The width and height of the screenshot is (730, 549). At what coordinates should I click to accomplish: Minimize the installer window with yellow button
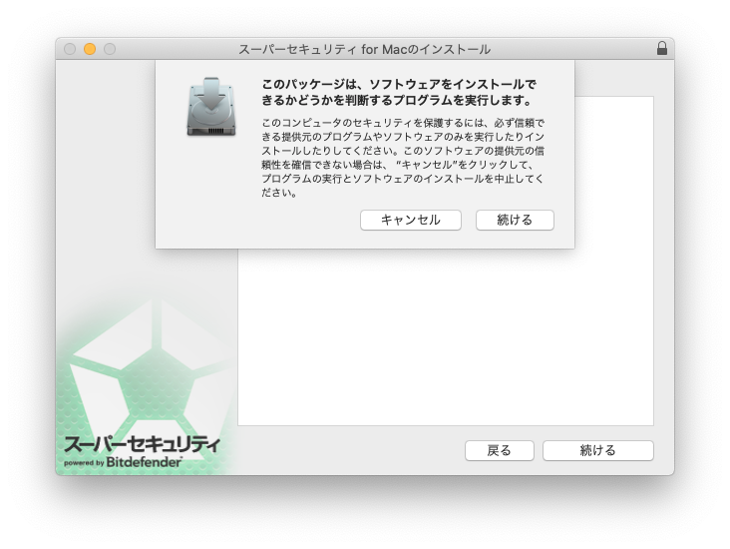tap(90, 49)
